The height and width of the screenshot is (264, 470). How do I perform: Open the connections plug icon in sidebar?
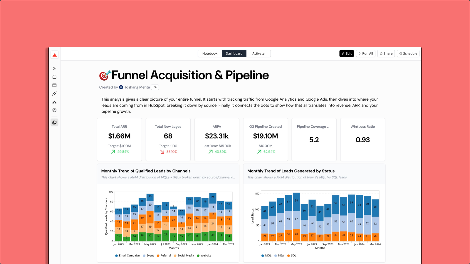54,94
